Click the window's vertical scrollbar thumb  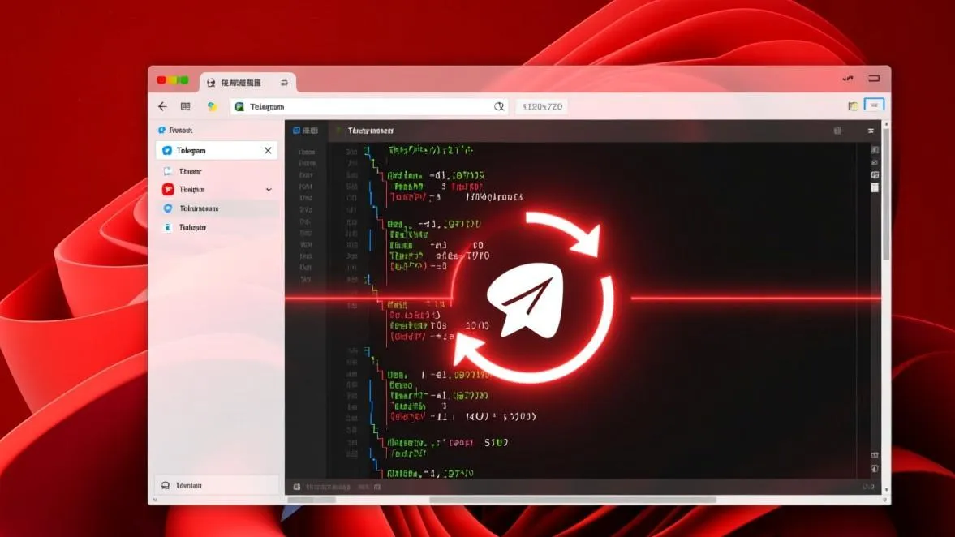coord(886,194)
